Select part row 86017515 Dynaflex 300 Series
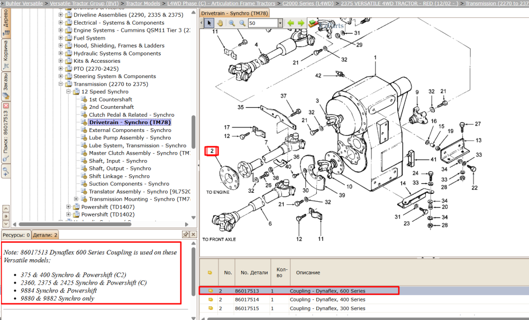 point(364,308)
